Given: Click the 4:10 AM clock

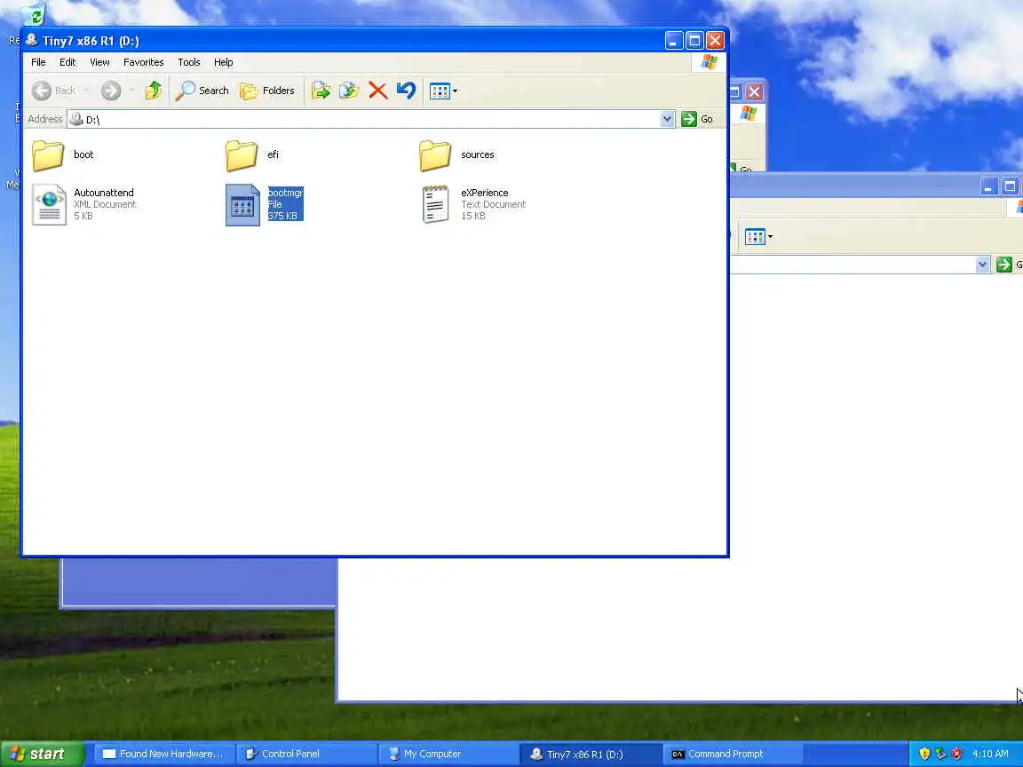Looking at the screenshot, I should (990, 754).
